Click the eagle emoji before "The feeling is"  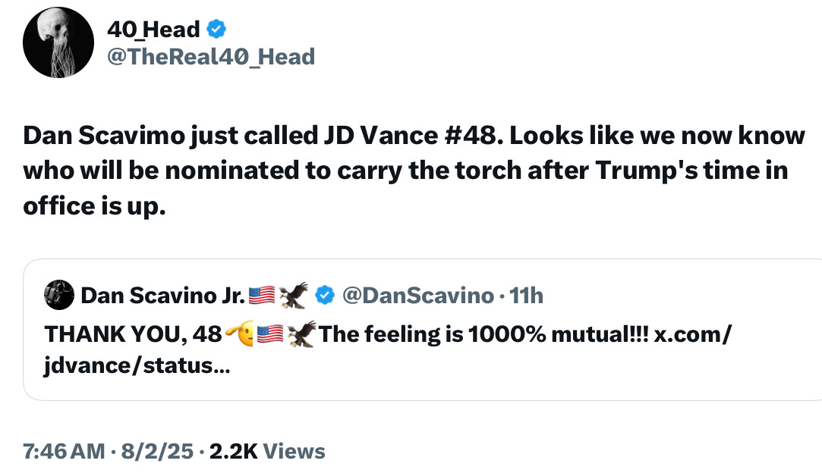click(301, 334)
